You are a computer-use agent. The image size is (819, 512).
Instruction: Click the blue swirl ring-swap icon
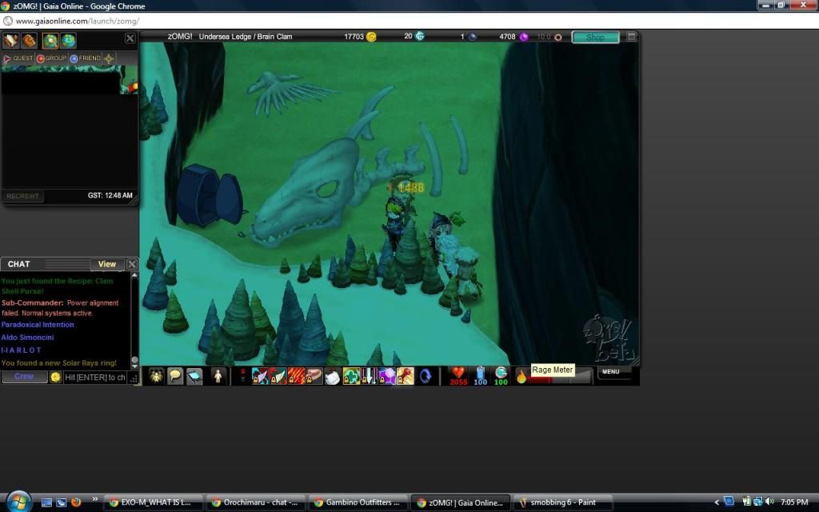pos(425,376)
